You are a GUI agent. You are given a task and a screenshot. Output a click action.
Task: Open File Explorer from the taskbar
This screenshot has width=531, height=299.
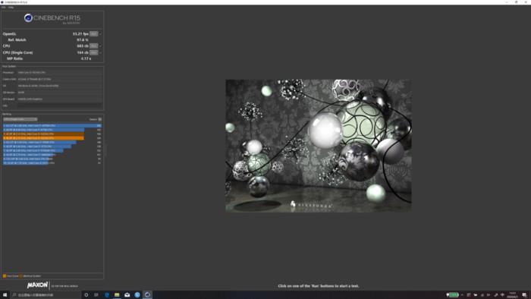[x=117, y=295]
